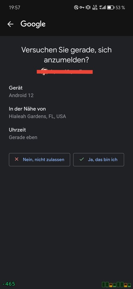The height and width of the screenshot is (289, 133).
Task: Select the Android 12 device text
Action: 21,95
